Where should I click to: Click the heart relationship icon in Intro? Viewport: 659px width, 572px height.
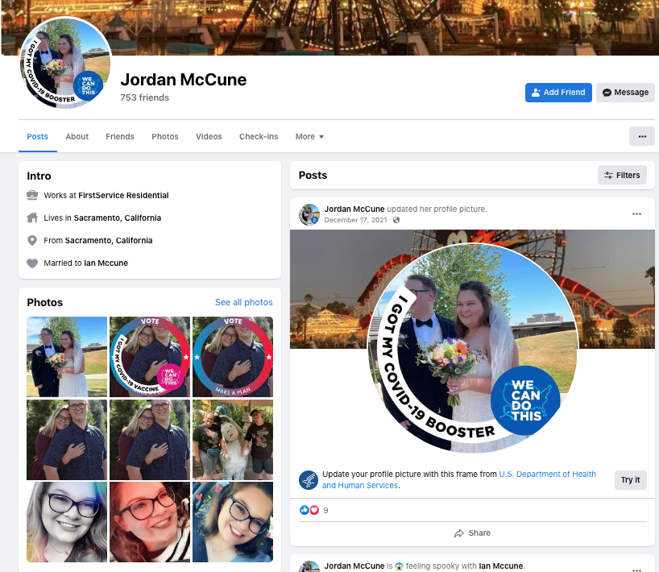pos(32,263)
